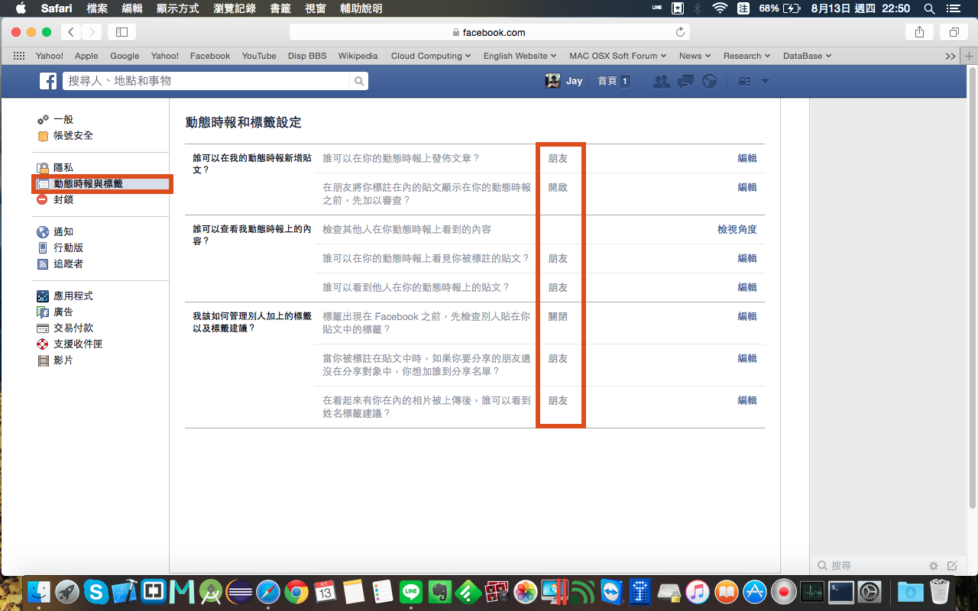978x611 pixels.
Task: Click 編輯 for 誰可以在你的動態時報上發佈文章
Action: coord(747,158)
